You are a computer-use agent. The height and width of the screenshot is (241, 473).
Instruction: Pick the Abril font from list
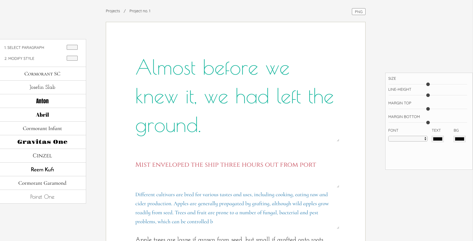pyautogui.click(x=42, y=115)
